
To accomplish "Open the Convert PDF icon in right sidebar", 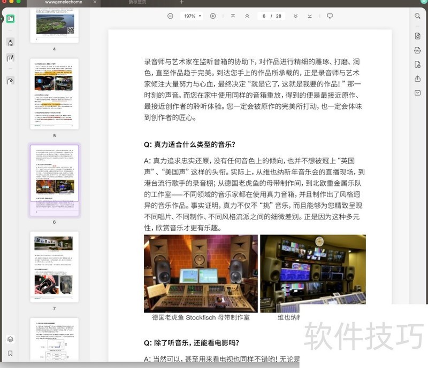I will click(417, 36).
